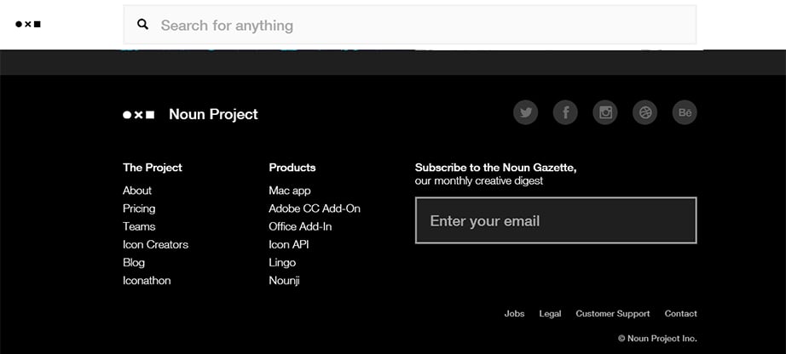Open the Instagram social icon
The width and height of the screenshot is (786, 354).
[605, 112]
